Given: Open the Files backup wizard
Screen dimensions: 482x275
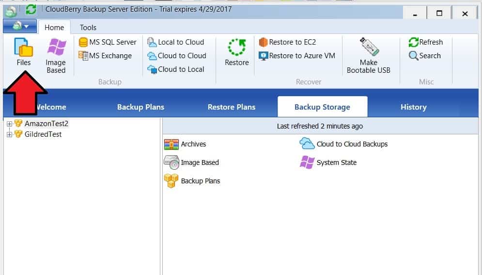Looking at the screenshot, I should [24, 52].
